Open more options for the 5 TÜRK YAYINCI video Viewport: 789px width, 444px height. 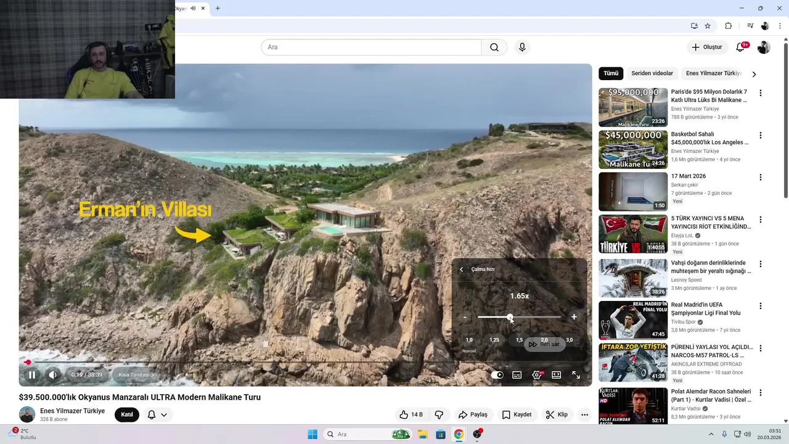(761, 220)
